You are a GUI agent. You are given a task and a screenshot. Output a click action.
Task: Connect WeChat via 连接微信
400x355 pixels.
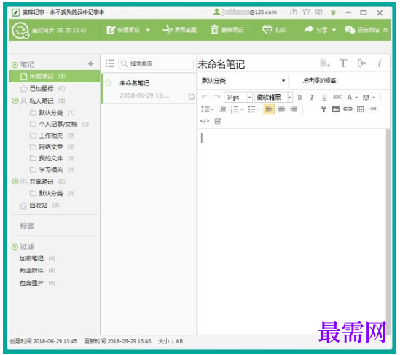tap(362, 30)
